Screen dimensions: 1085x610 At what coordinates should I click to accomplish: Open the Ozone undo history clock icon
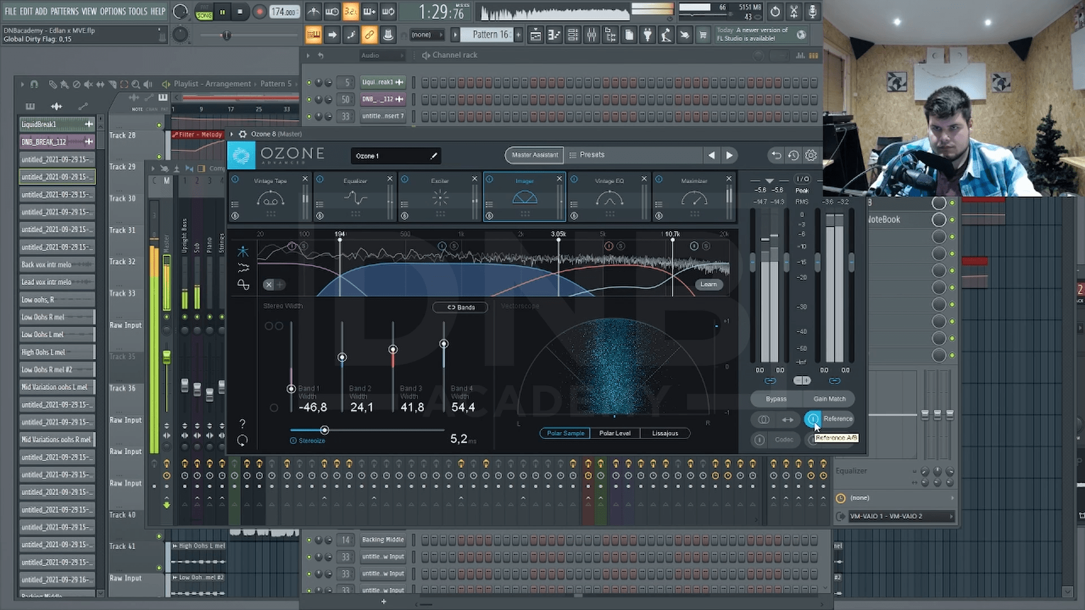click(793, 155)
